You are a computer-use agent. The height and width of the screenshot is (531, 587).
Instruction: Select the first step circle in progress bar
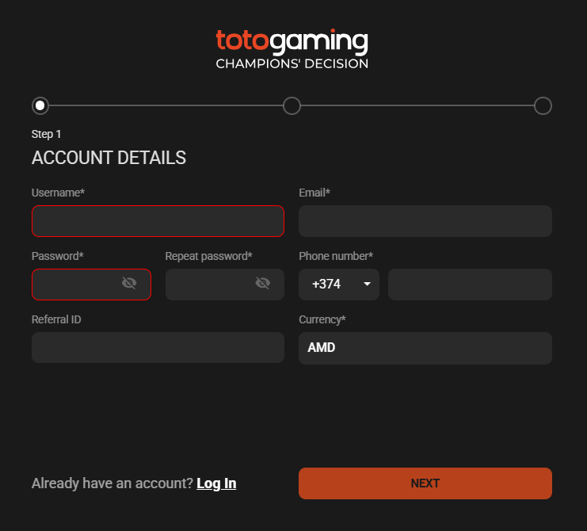[40, 105]
